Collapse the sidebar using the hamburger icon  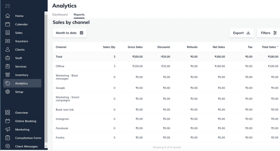tap(7, 6)
